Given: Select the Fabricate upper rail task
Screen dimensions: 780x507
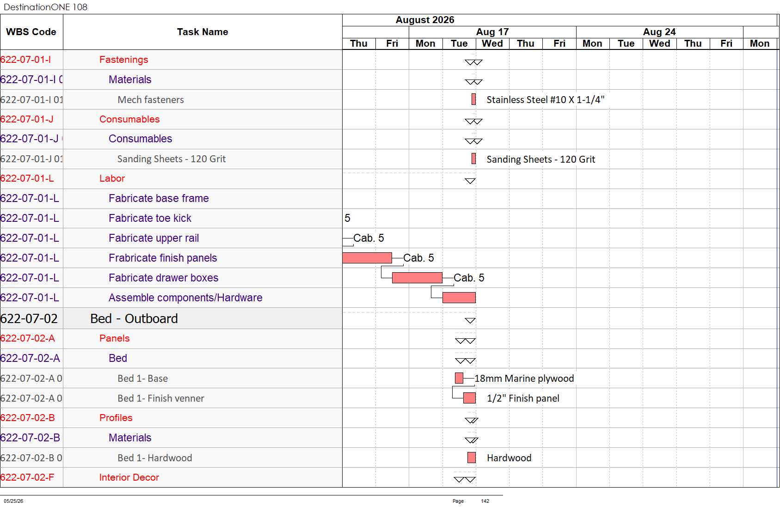Looking at the screenshot, I should click(154, 238).
